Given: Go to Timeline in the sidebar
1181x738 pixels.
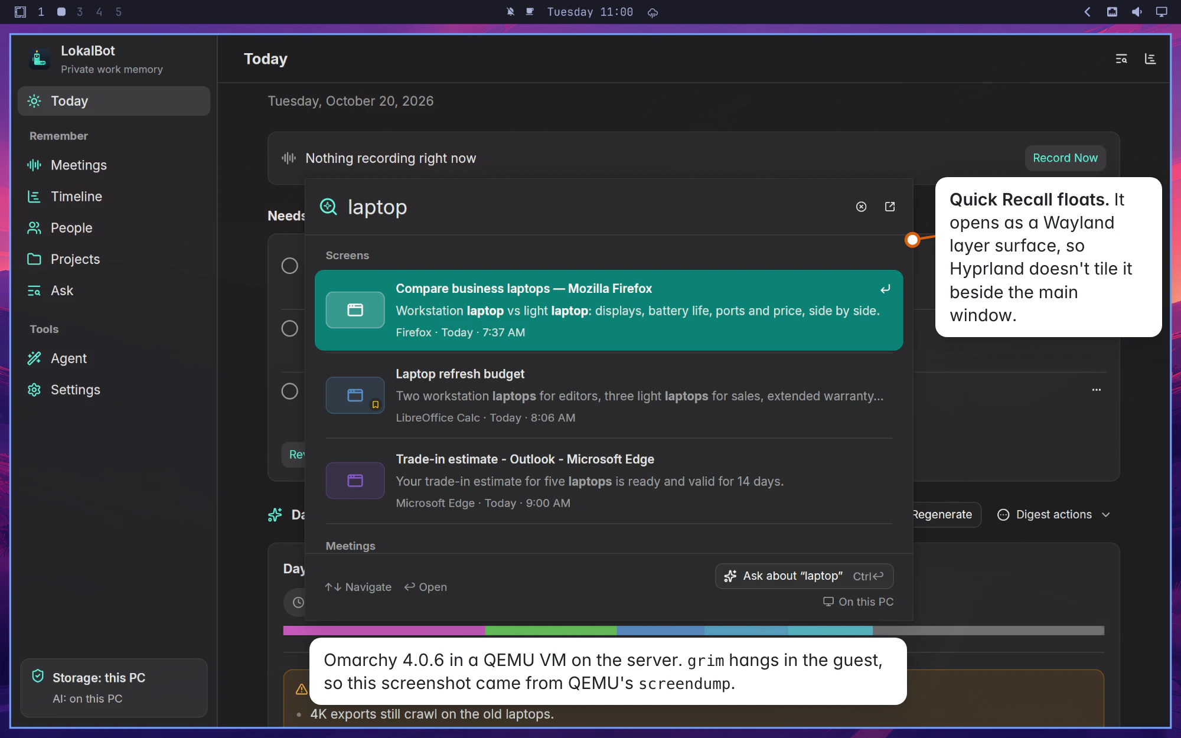Looking at the screenshot, I should (x=113, y=197).
